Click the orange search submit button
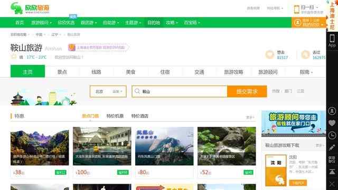The width and height of the screenshot is (338, 190). coord(247,91)
